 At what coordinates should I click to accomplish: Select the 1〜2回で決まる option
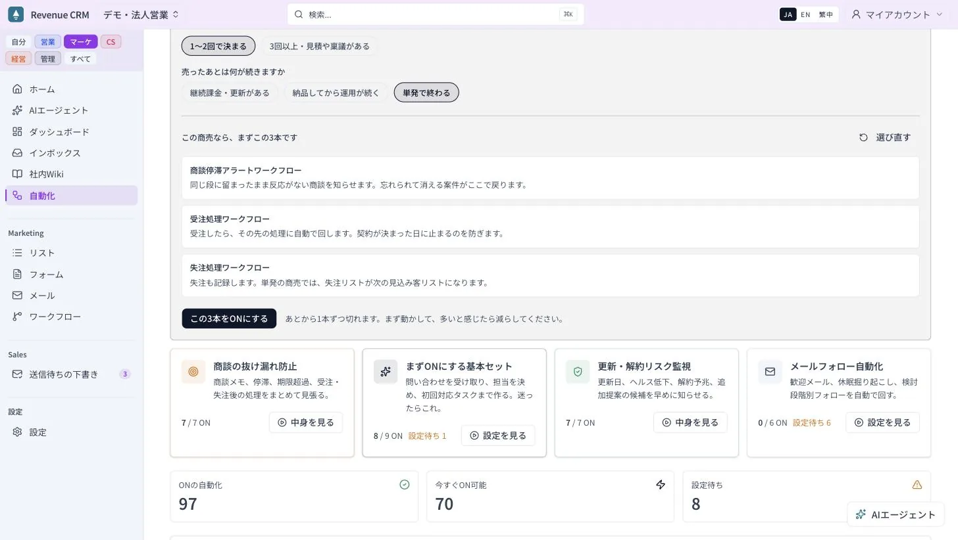218,46
